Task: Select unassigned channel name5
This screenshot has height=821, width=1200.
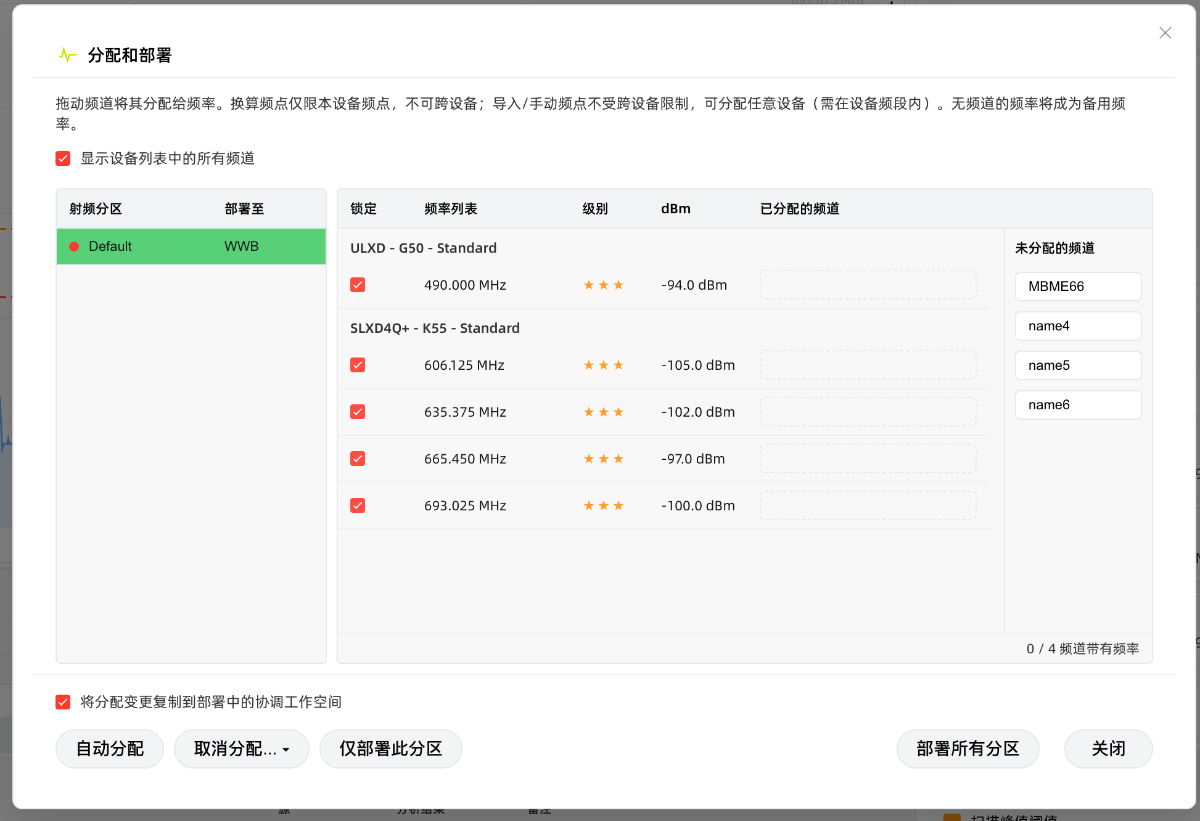Action: point(1079,366)
